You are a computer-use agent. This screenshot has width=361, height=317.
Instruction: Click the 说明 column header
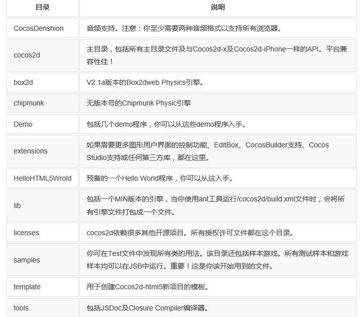[217, 8]
